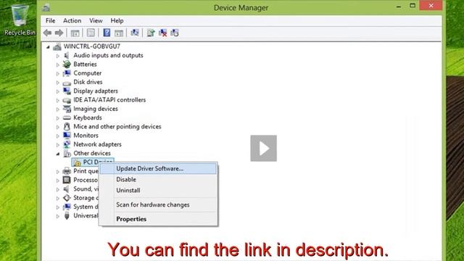Close the Device Manager window
Viewport: 464px width, 261px height.
431,6
